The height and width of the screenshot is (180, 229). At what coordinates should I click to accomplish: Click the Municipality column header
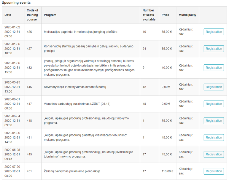point(187,15)
